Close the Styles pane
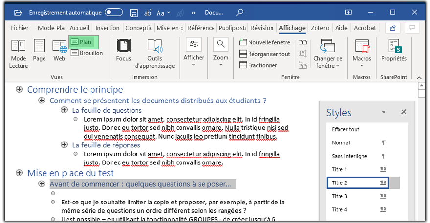This screenshot has width=430, height=223. point(404,112)
